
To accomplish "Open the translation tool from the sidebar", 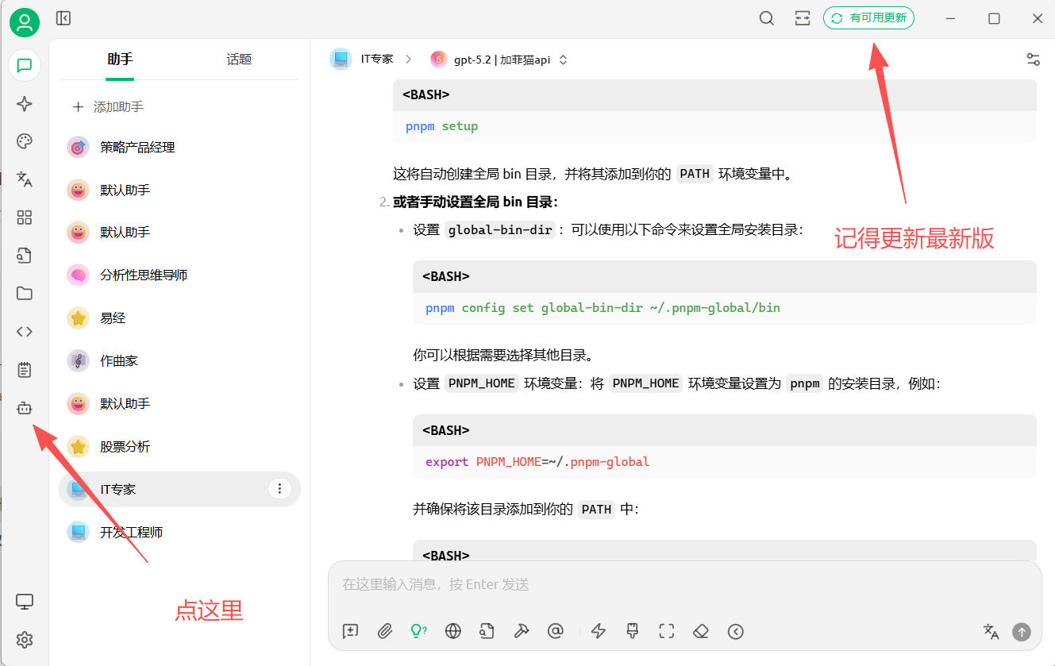I will tap(24, 179).
